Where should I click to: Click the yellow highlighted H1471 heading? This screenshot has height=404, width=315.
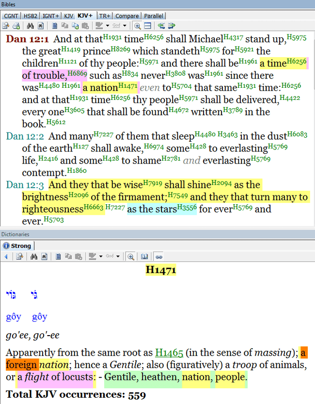[160, 270]
